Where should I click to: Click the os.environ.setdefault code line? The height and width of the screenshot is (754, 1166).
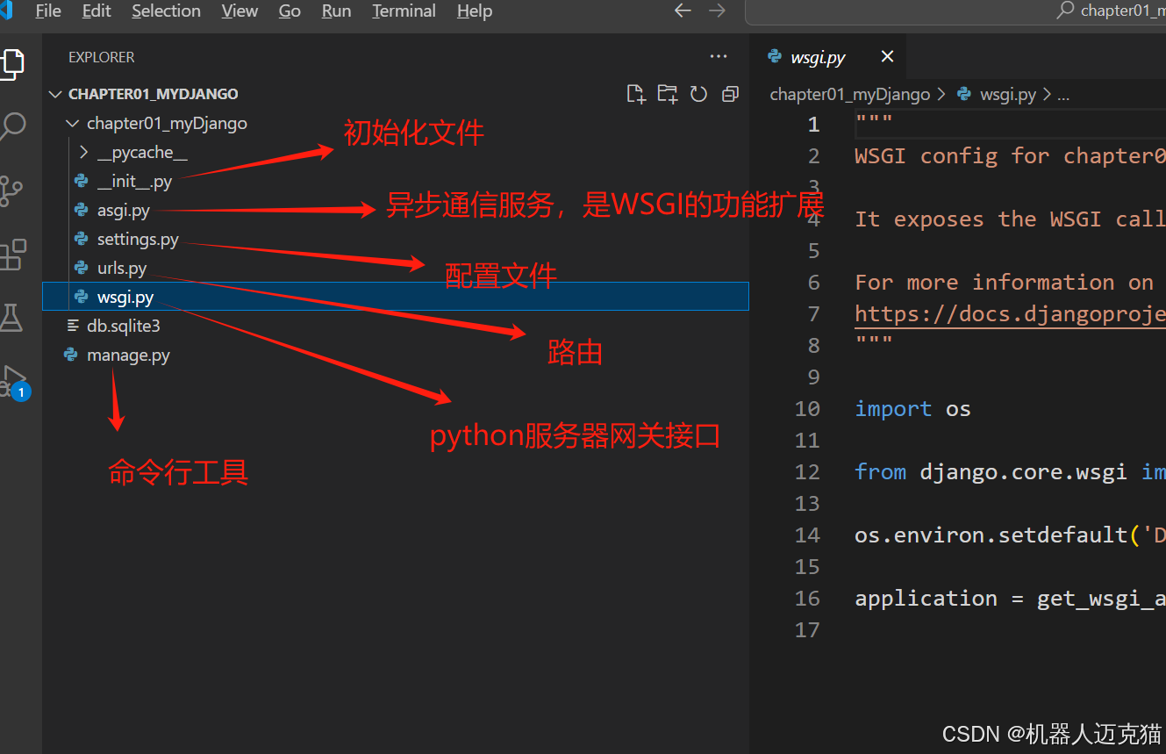(1010, 535)
